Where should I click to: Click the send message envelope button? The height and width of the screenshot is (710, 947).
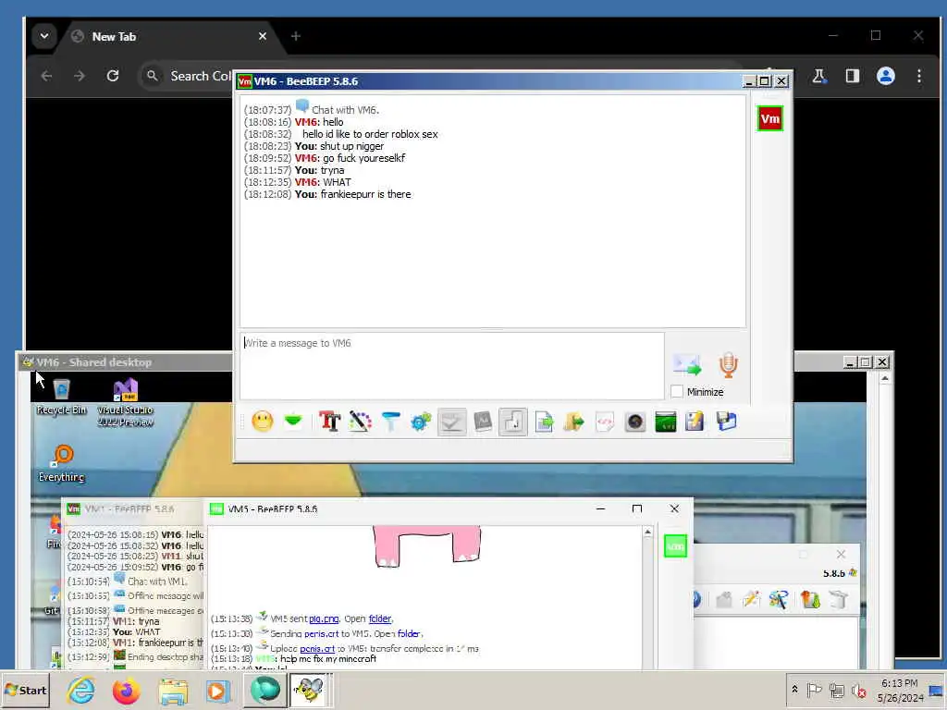coord(687,364)
